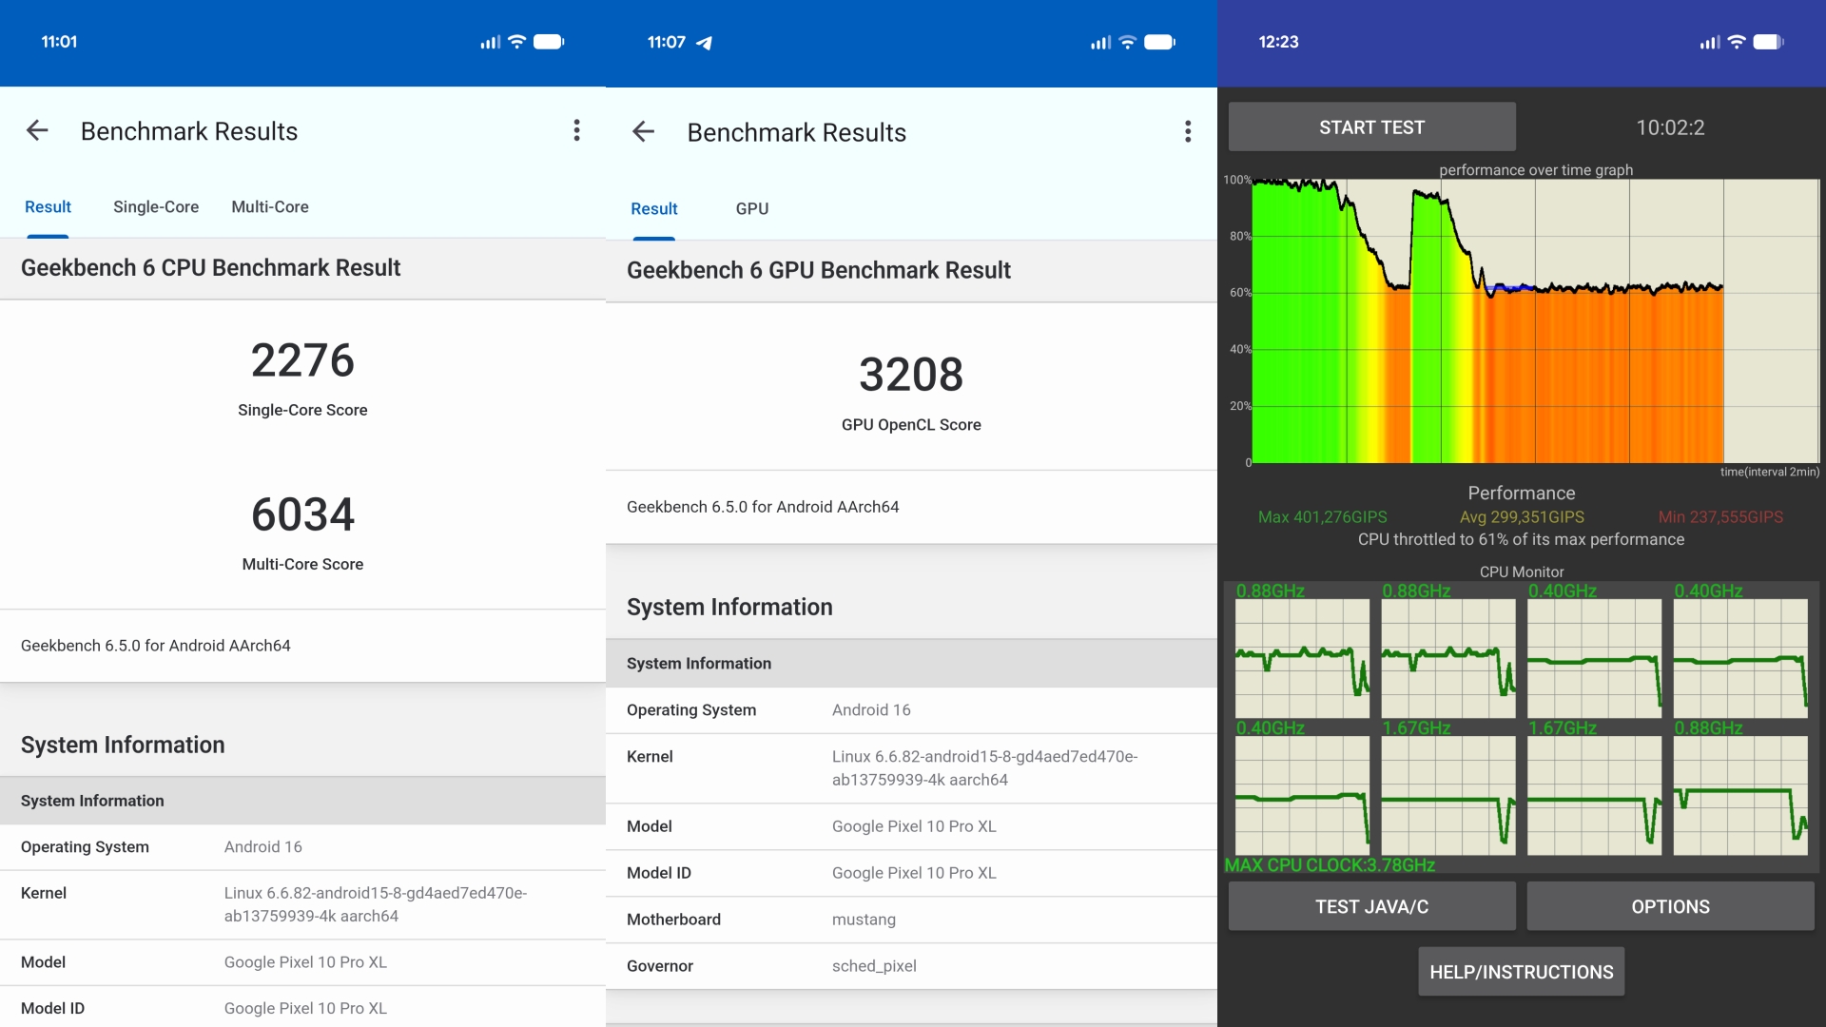Click the performance over time graph
This screenshot has height=1027, width=1826.
pos(1534,321)
